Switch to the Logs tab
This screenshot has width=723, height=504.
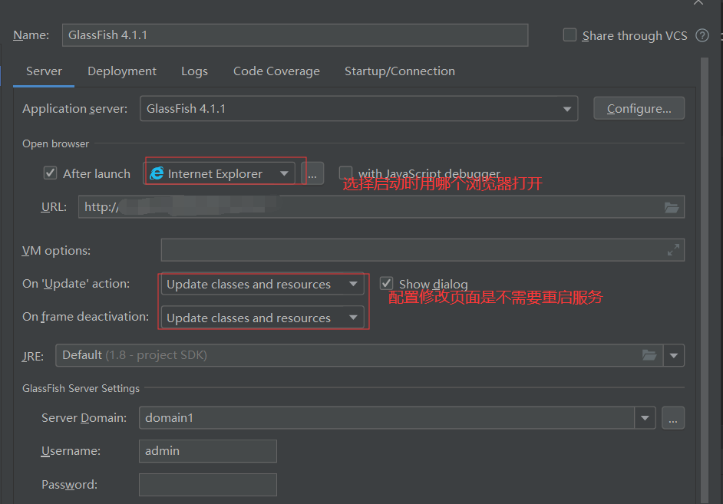coord(195,71)
